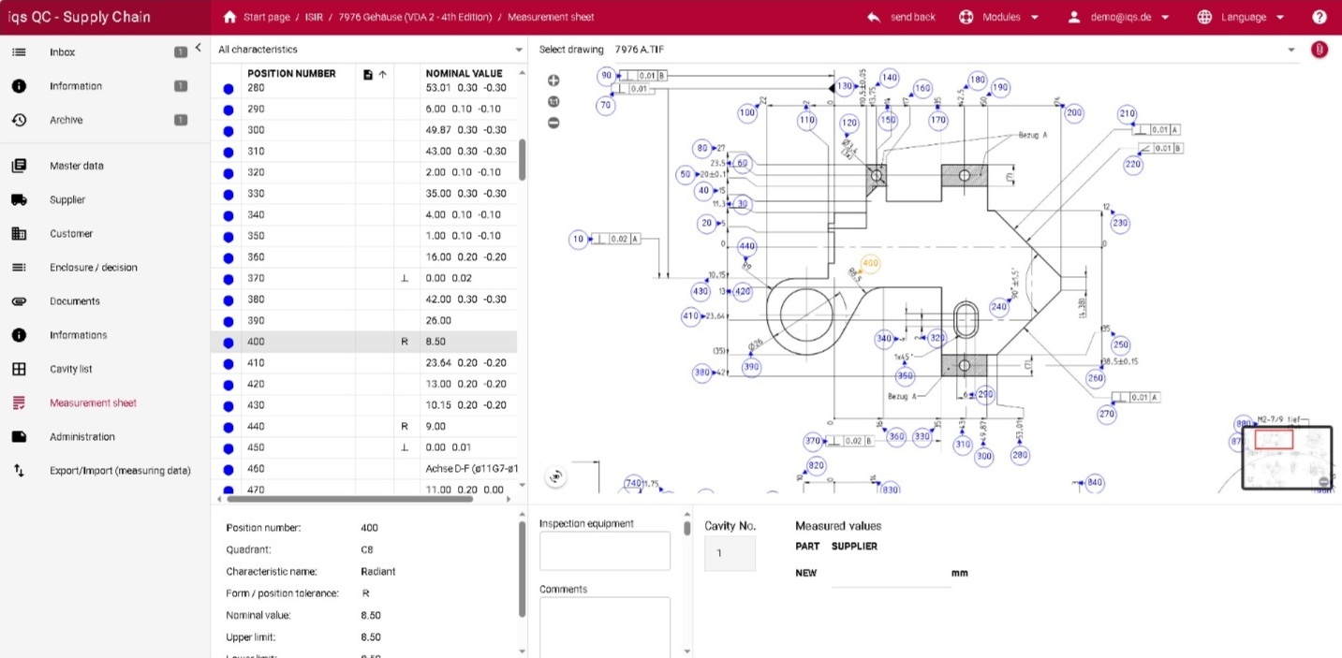Reset drawing to 1:1 scale
This screenshot has width=1342, height=658.
[553, 102]
